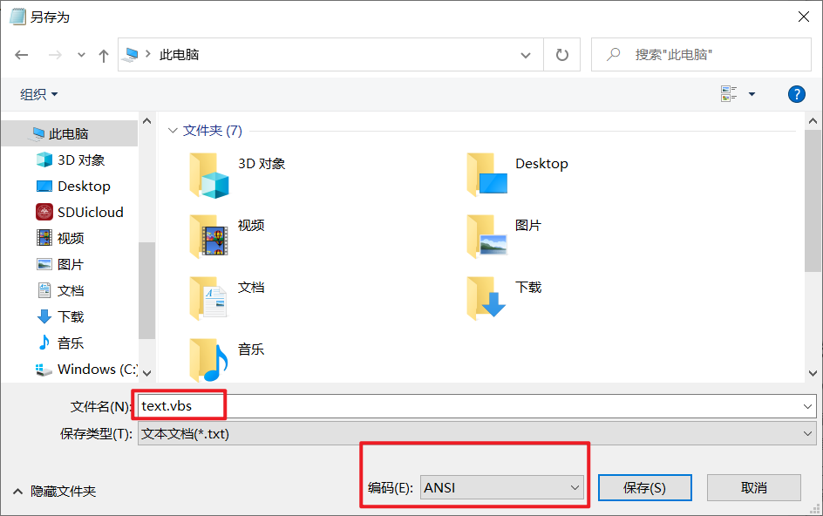
Task: Open the help question mark icon
Action: [x=796, y=94]
